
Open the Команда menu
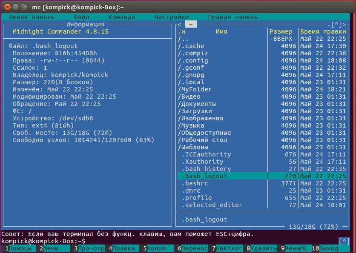point(121,17)
